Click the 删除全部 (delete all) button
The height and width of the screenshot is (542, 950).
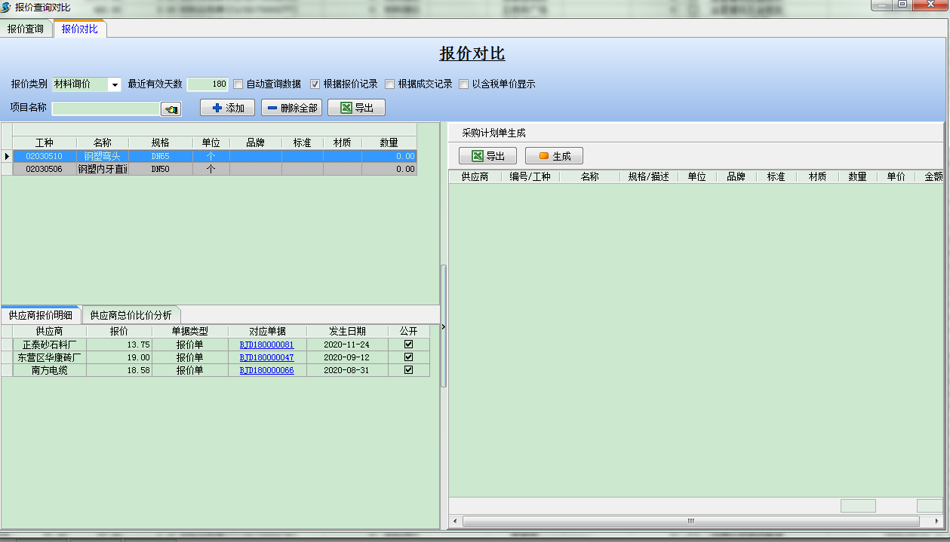point(291,108)
